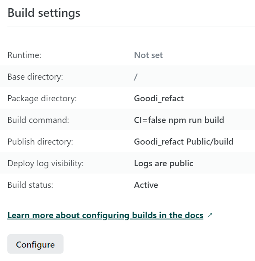Open the configuring builds docs link

(105, 215)
